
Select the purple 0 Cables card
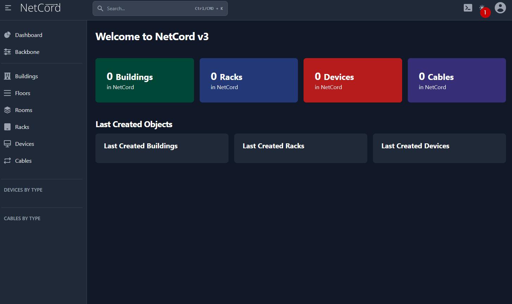[x=456, y=80]
